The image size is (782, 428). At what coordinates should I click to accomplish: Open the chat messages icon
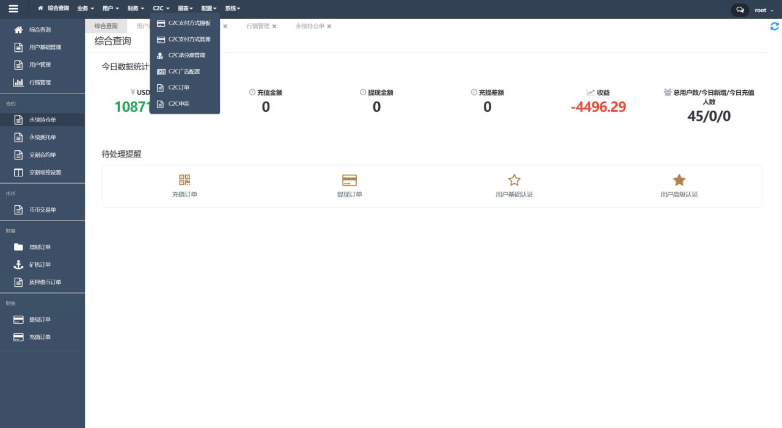click(740, 10)
